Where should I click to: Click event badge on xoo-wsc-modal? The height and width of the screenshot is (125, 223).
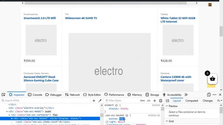(48, 111)
